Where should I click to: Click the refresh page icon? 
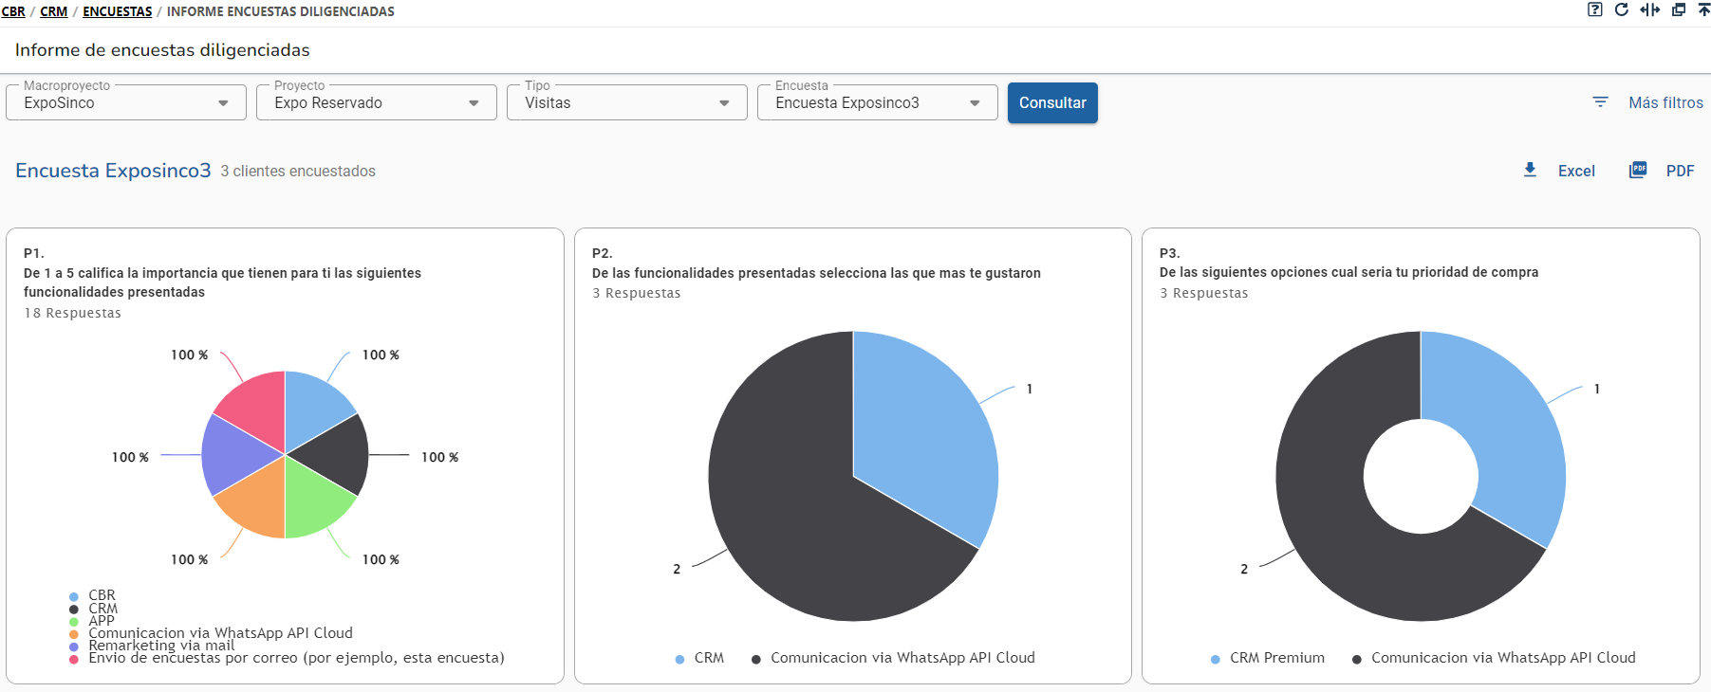coord(1622,9)
